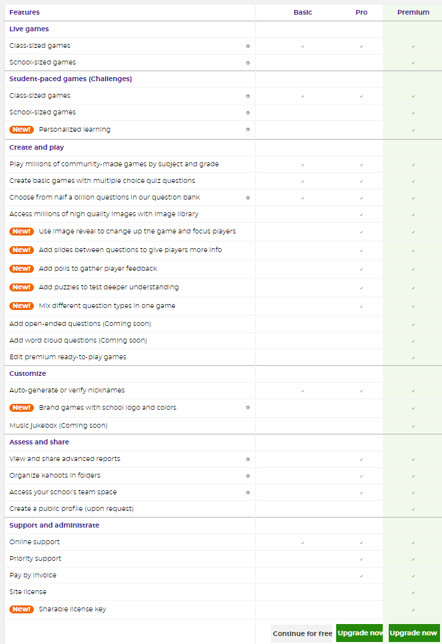Click Online support row label
Screen dimensions: 442x644
click(x=35, y=542)
